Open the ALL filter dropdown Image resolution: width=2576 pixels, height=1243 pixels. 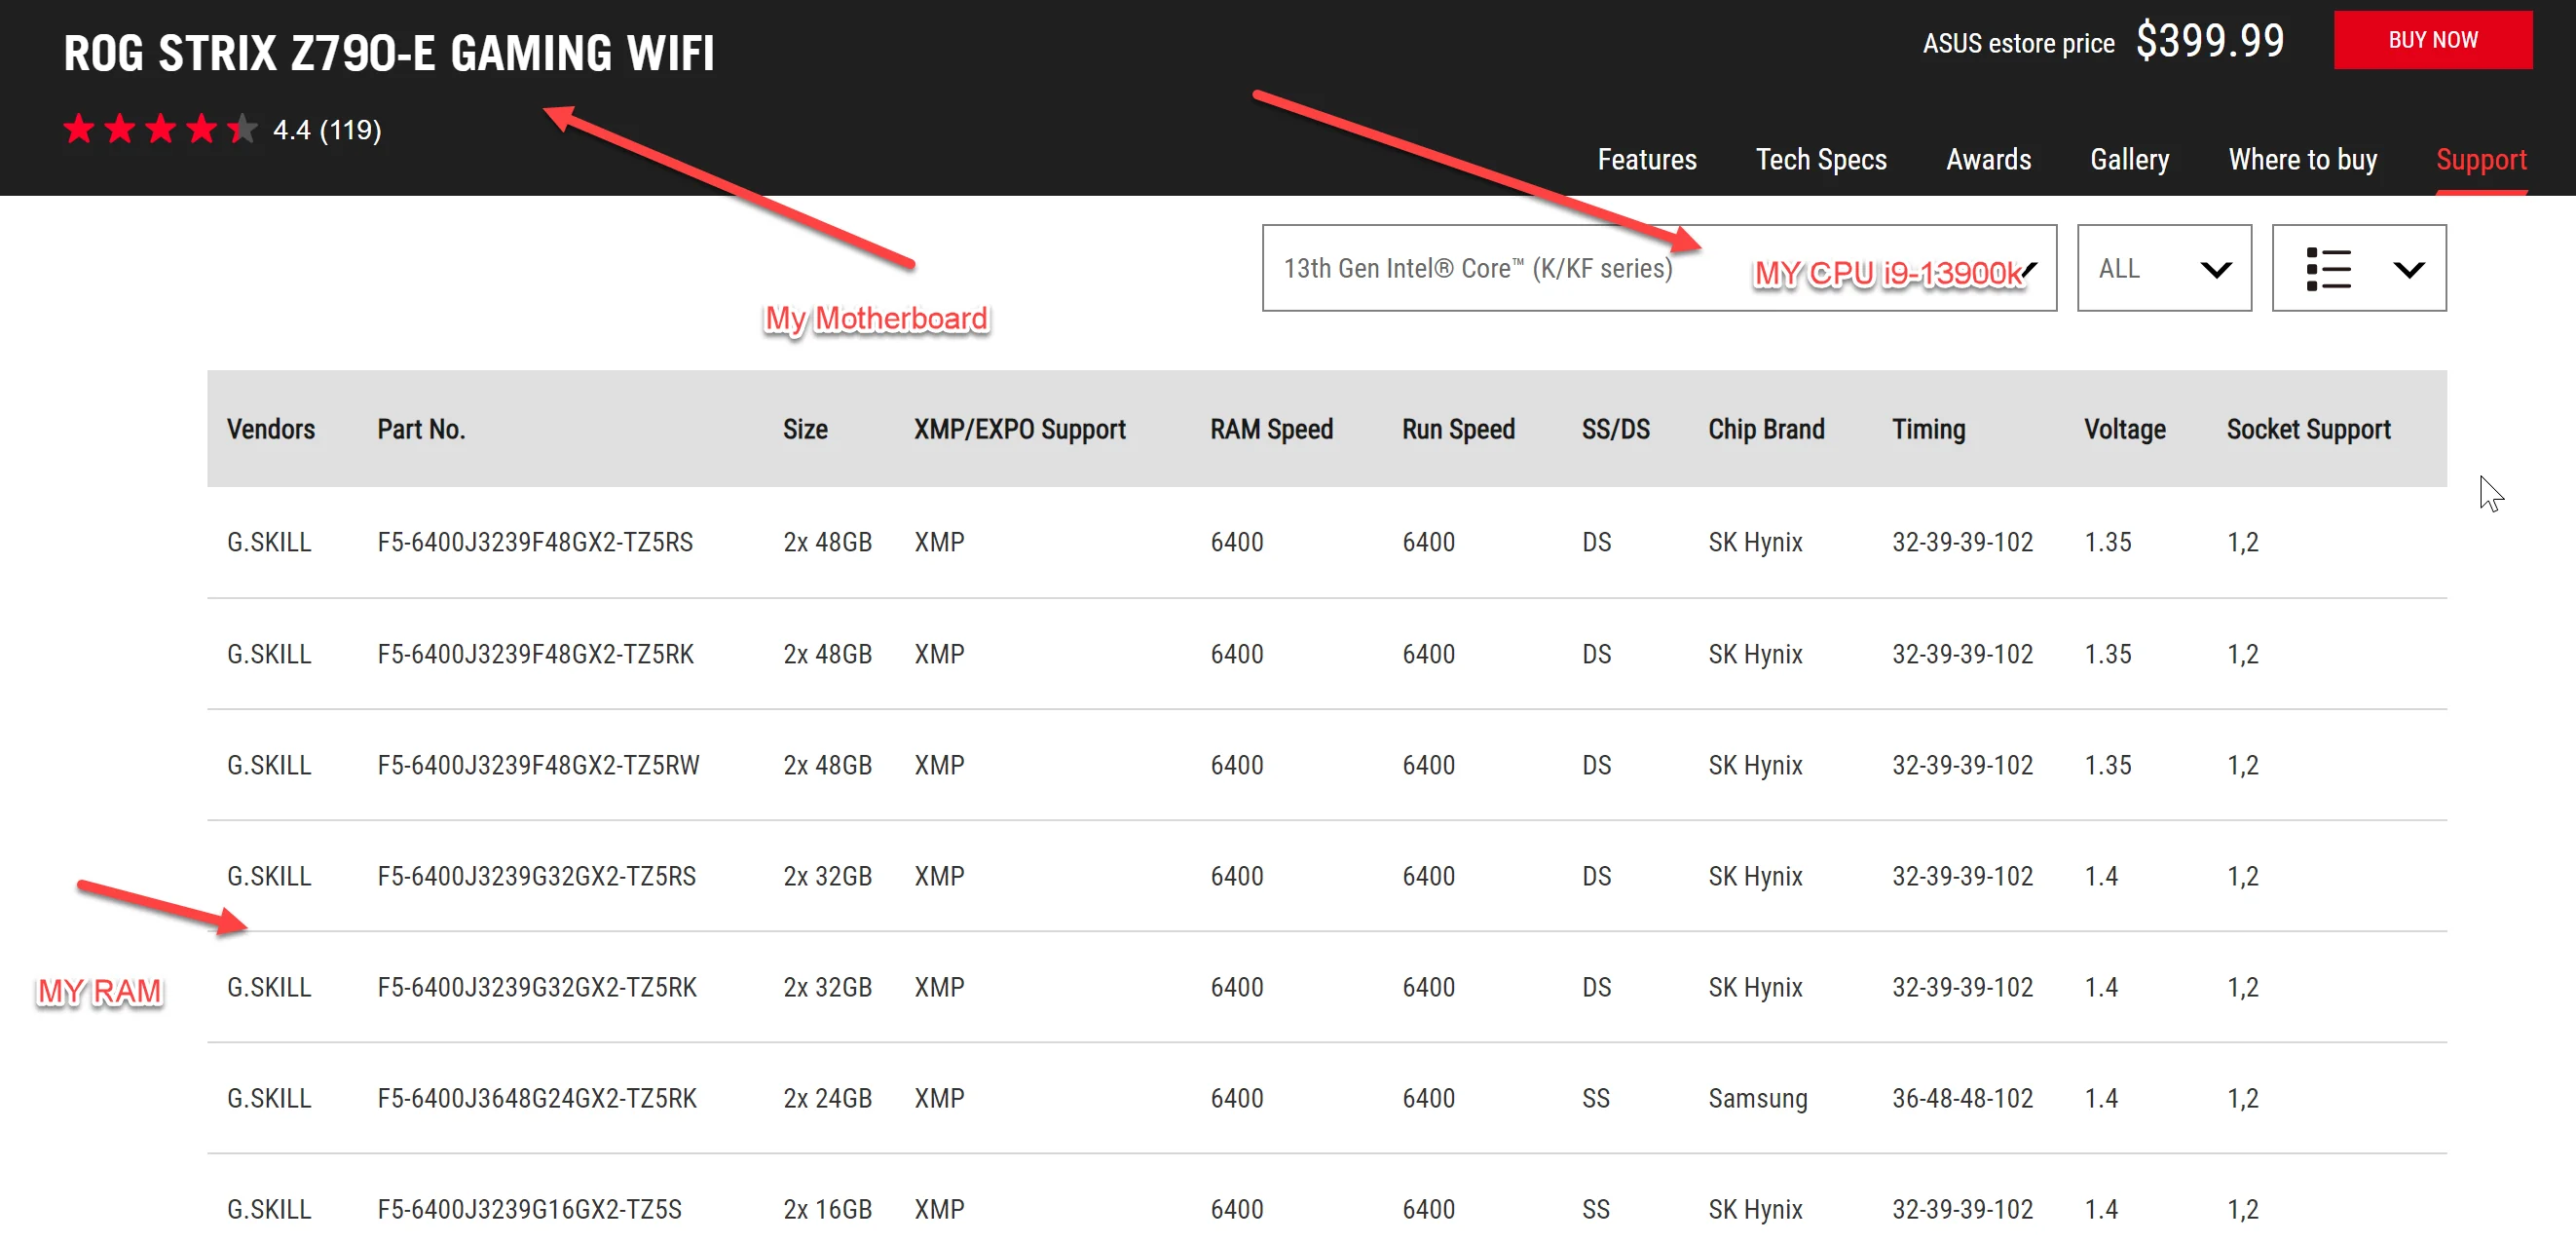(x=2163, y=269)
